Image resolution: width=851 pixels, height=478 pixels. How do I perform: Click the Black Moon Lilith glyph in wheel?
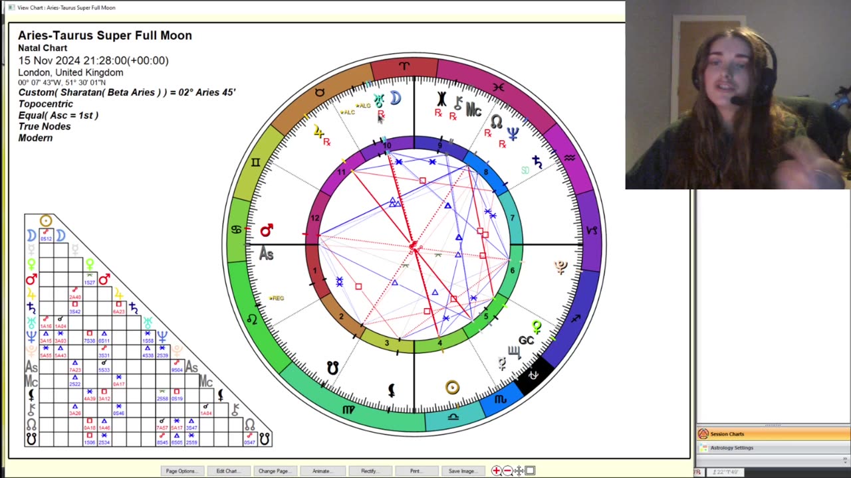tap(392, 391)
